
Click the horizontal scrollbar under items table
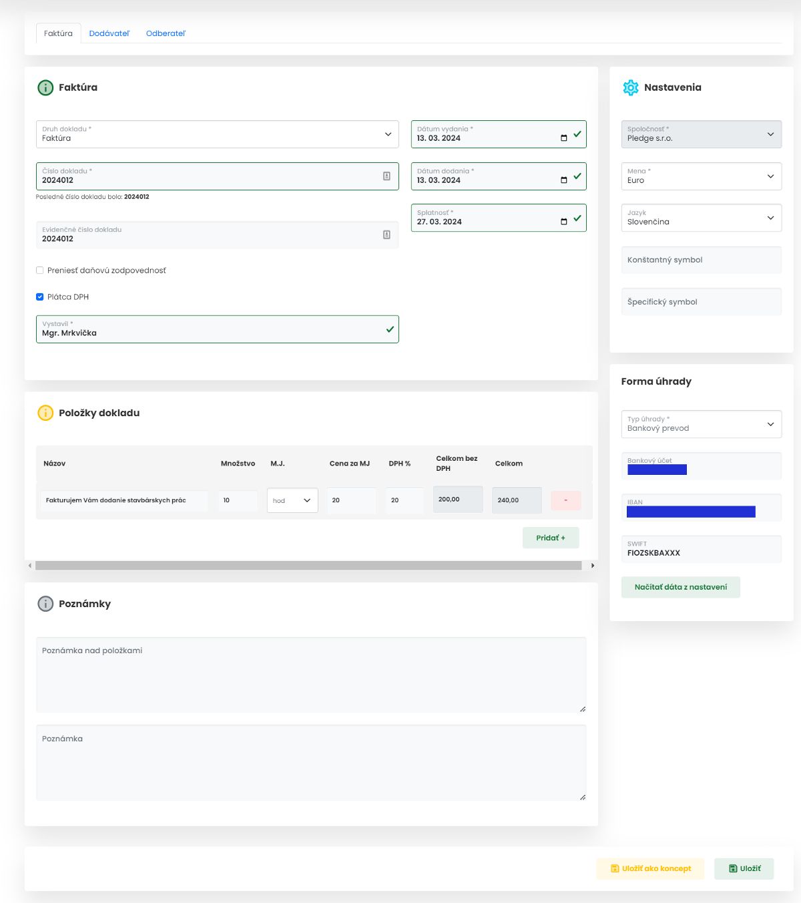click(308, 566)
